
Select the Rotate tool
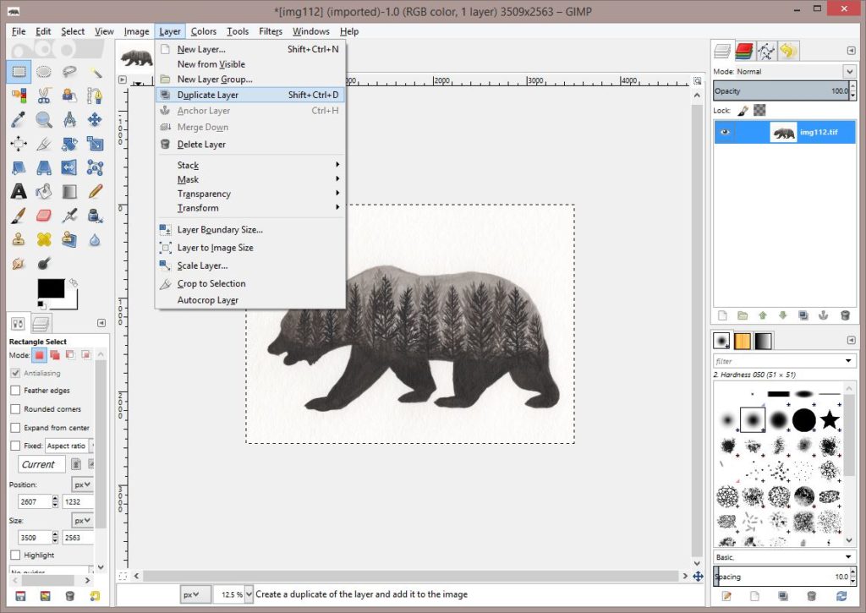[x=69, y=144]
